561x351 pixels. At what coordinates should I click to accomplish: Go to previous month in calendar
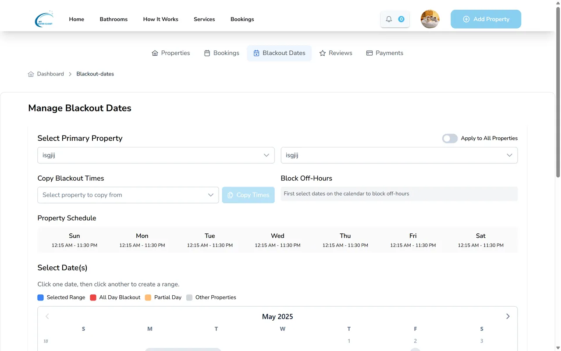[x=47, y=316]
